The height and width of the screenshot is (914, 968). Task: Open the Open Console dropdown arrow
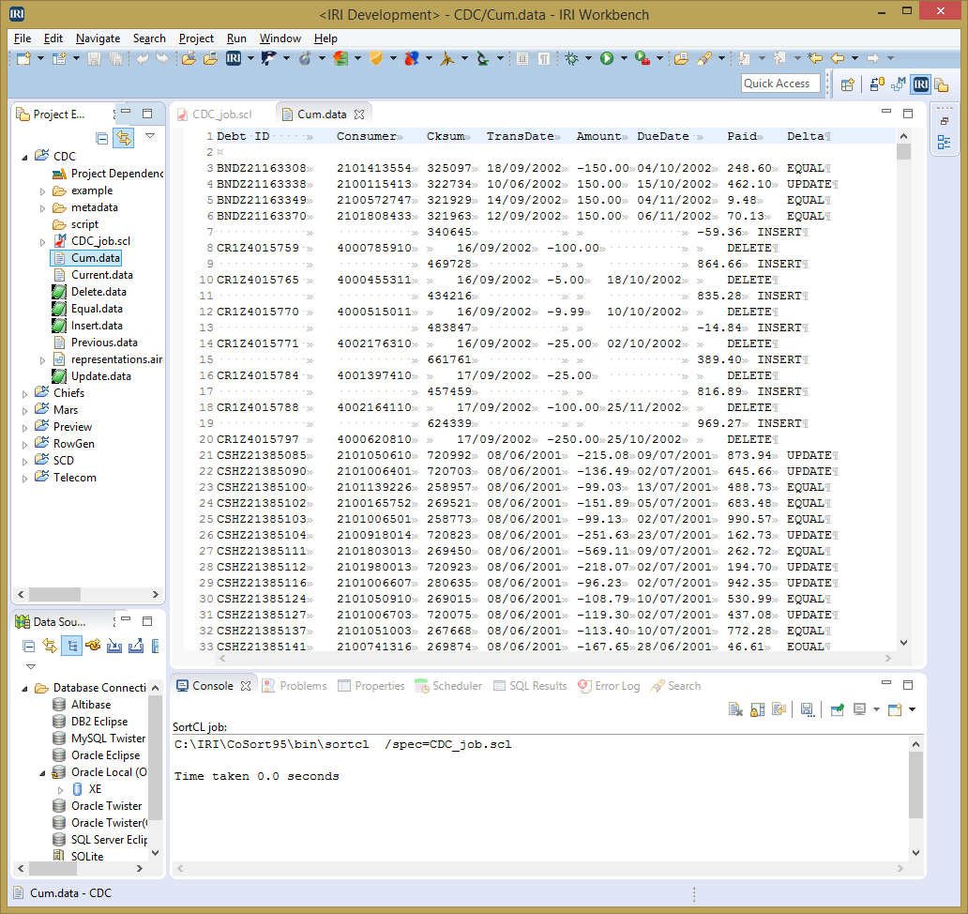912,710
